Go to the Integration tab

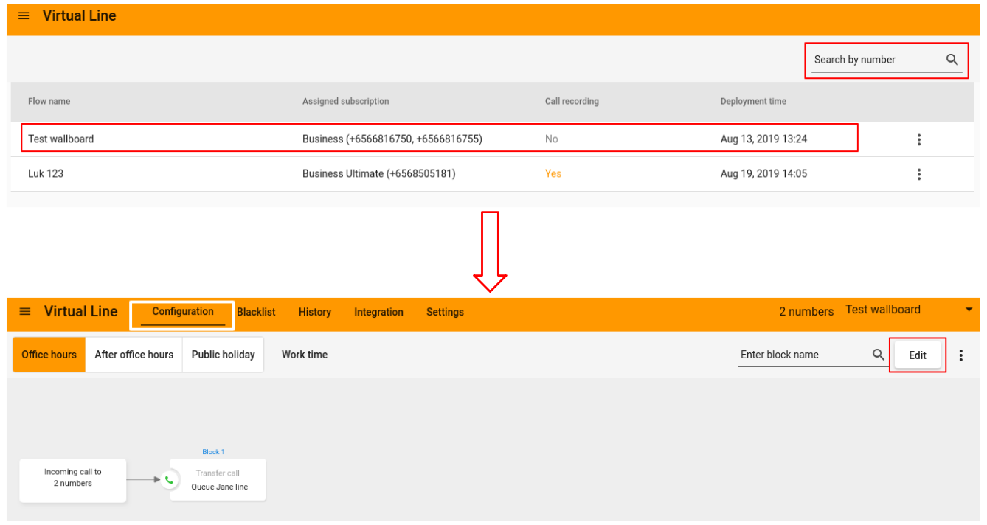click(378, 312)
